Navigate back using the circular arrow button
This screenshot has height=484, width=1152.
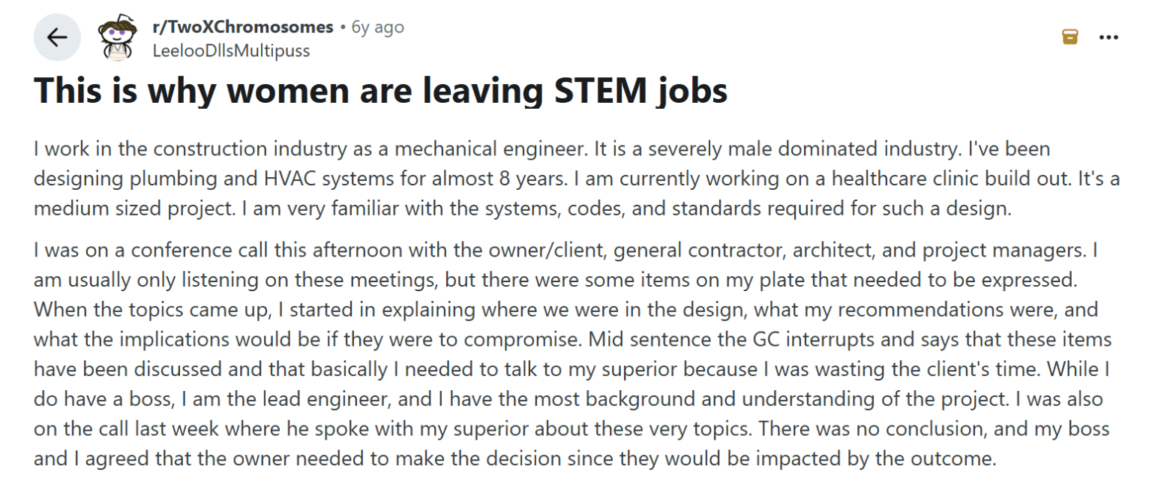click(x=58, y=36)
